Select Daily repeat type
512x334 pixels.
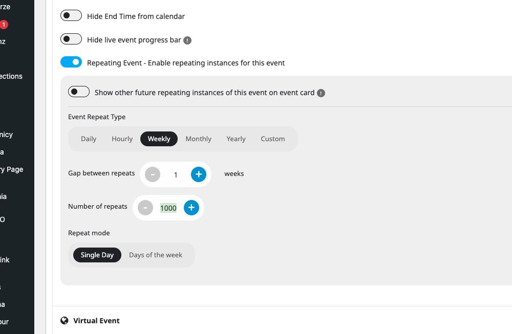(89, 139)
